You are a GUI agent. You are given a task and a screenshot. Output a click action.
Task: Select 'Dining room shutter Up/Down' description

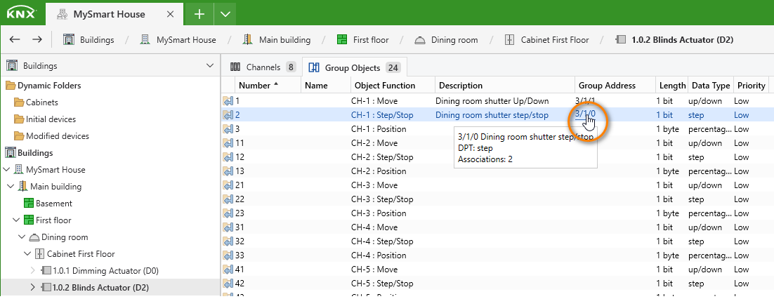point(492,101)
